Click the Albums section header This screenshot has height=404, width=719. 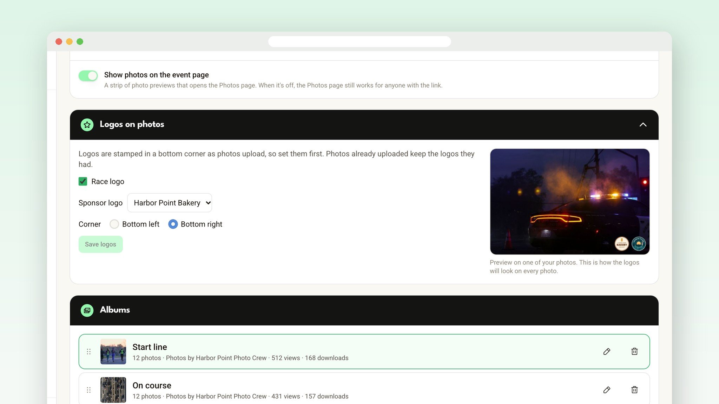pos(364,310)
